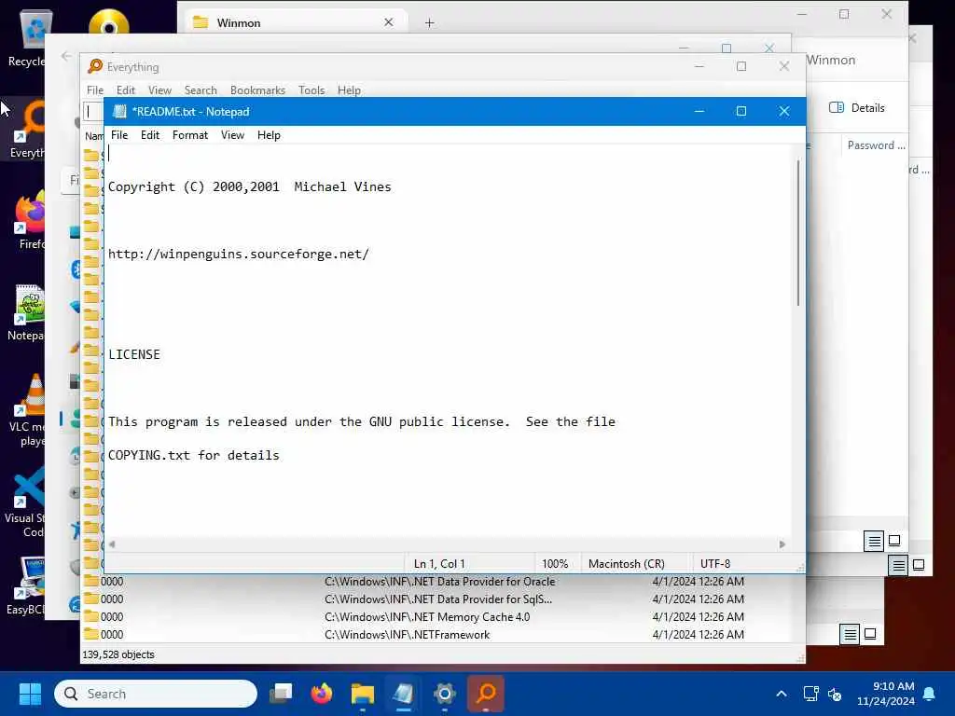The width and height of the screenshot is (955, 716).
Task: Click the Notepad icon in README title bar
Action: click(x=120, y=112)
